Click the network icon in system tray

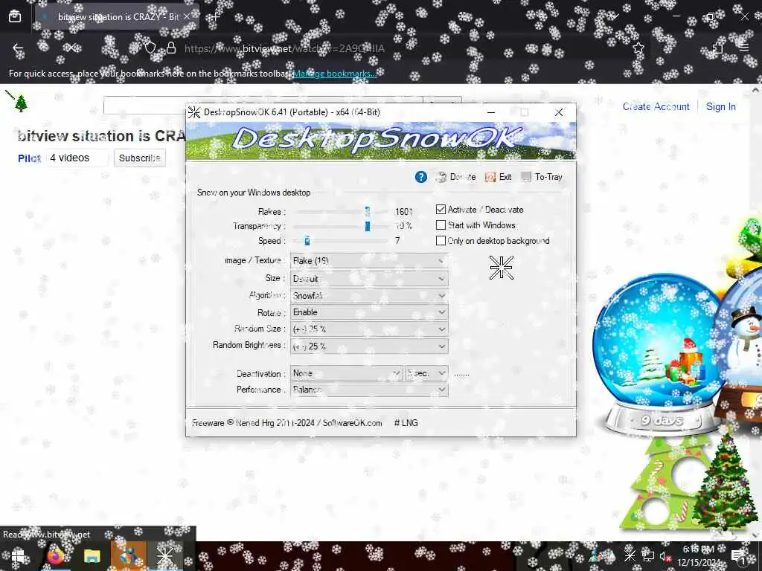point(648,555)
